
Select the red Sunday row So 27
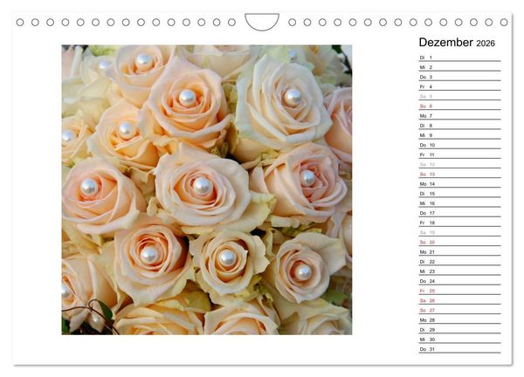(460, 310)
